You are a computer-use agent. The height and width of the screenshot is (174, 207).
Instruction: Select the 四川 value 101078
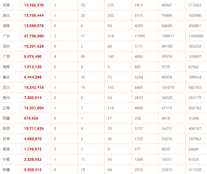pos(168,87)
